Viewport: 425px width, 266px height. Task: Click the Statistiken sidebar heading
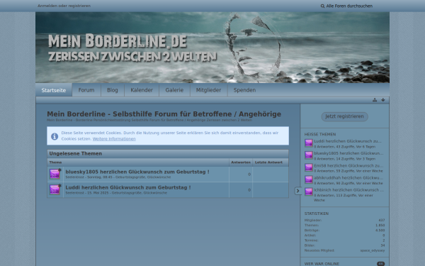317,214
